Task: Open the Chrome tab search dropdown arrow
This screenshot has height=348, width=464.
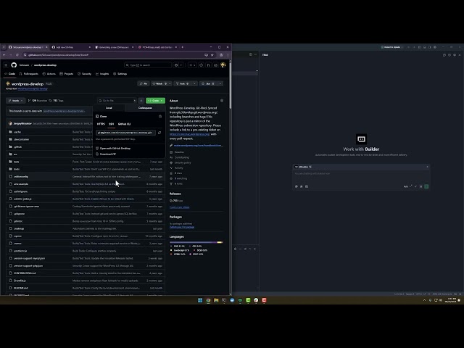Action: [4, 47]
